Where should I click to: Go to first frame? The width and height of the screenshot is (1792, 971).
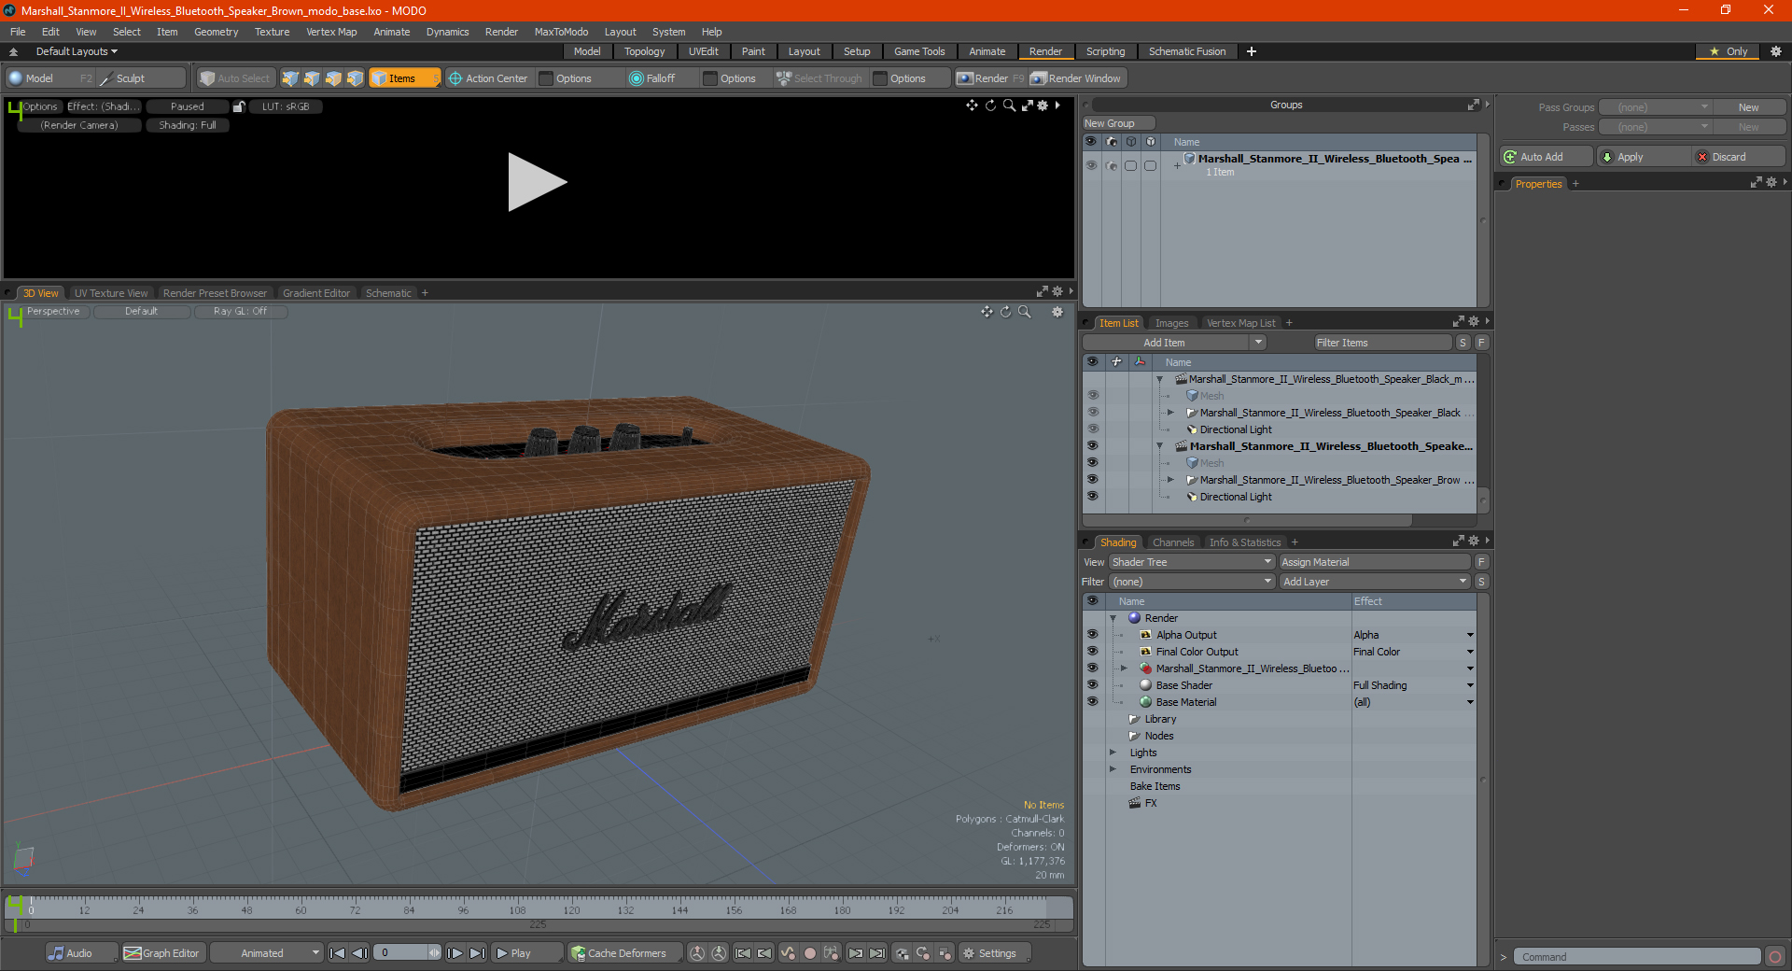point(338,953)
